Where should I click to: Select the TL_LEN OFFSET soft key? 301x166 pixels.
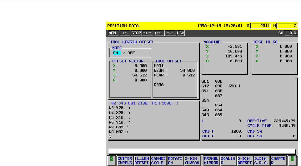point(142,161)
